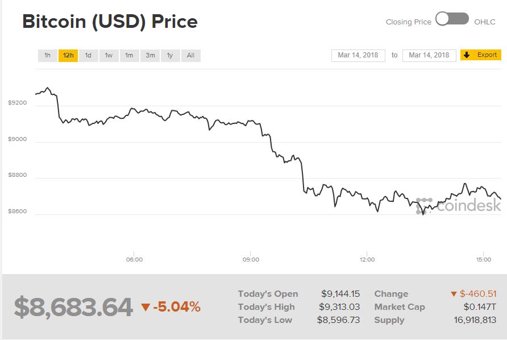Toggle the Closing Price/OHLC switch
This screenshot has width=507, height=340.
pos(452,19)
